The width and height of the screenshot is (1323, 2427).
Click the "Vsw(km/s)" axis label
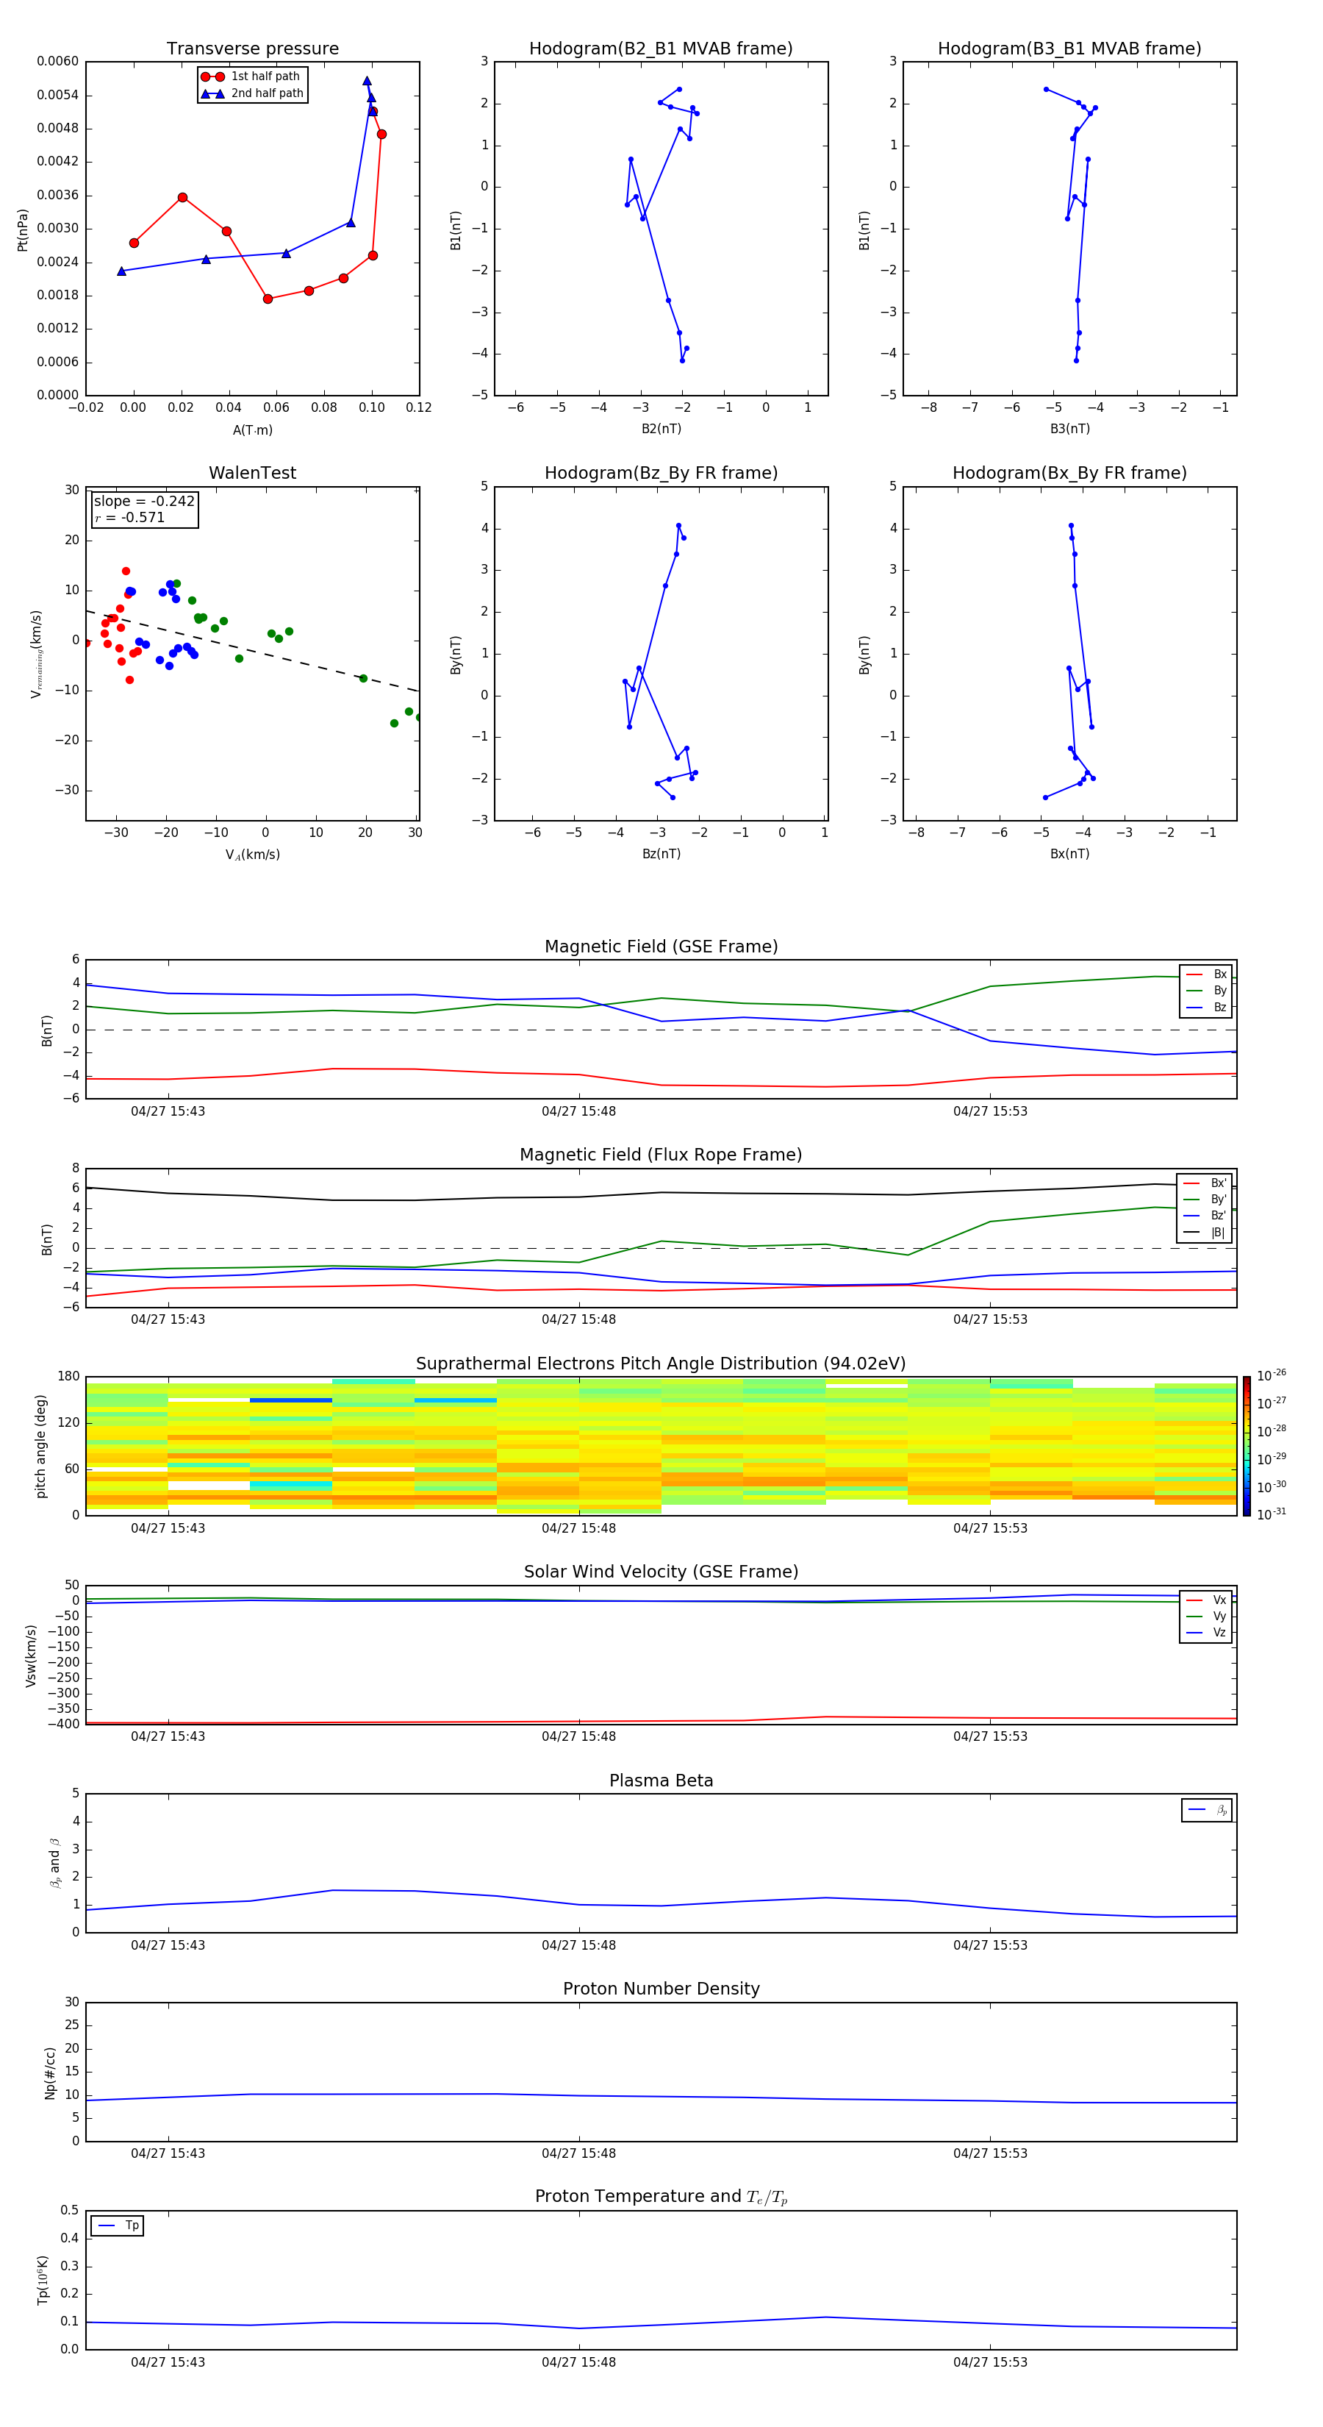pyautogui.click(x=30, y=1656)
